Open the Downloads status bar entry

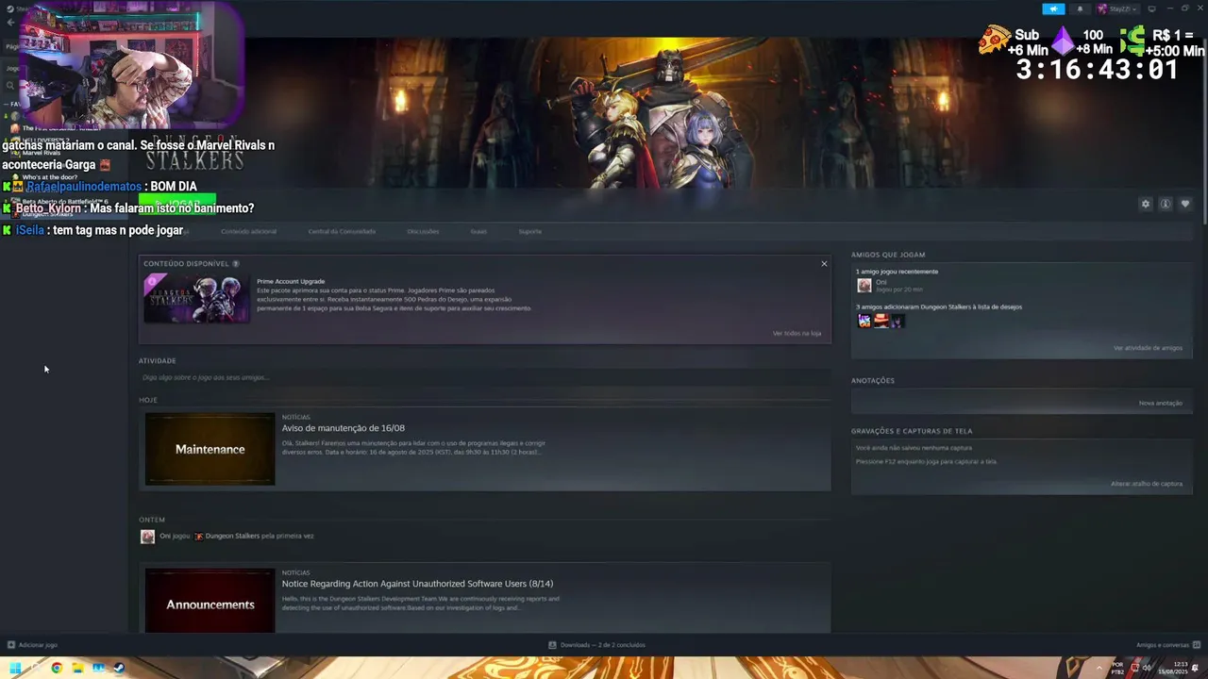596,645
